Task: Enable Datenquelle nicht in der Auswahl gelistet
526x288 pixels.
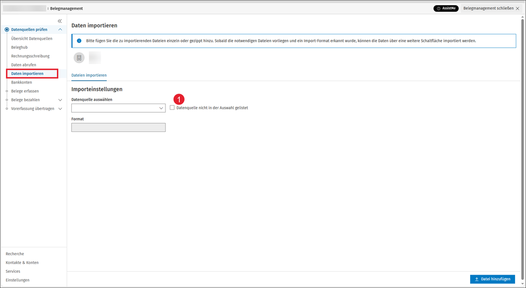Action: click(x=172, y=107)
